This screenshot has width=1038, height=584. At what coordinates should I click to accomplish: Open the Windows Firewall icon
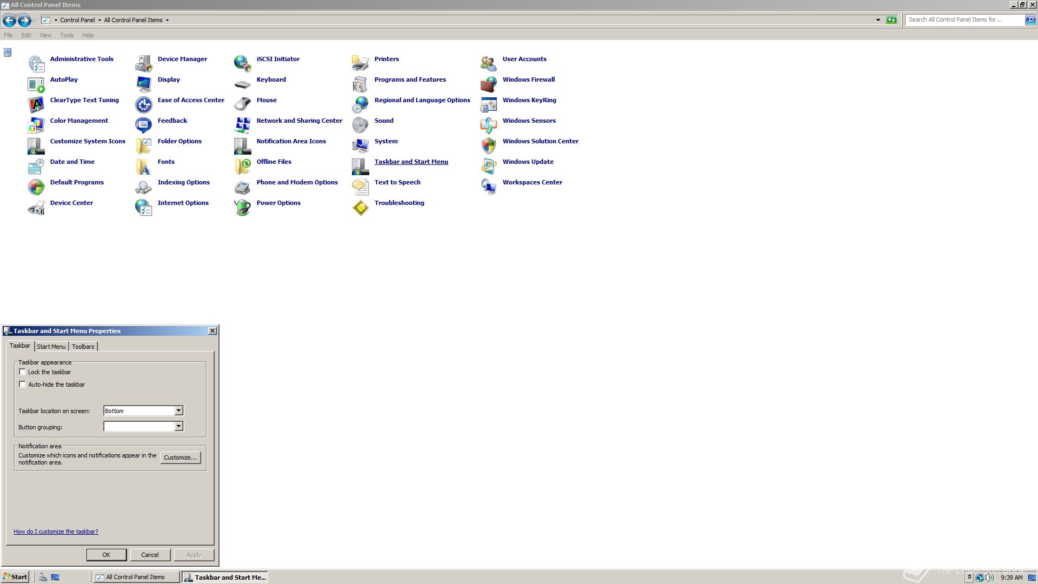click(x=489, y=84)
